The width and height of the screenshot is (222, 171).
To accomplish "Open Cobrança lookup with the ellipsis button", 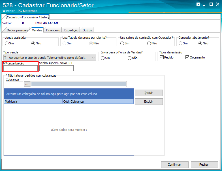I will pos(27,84).
